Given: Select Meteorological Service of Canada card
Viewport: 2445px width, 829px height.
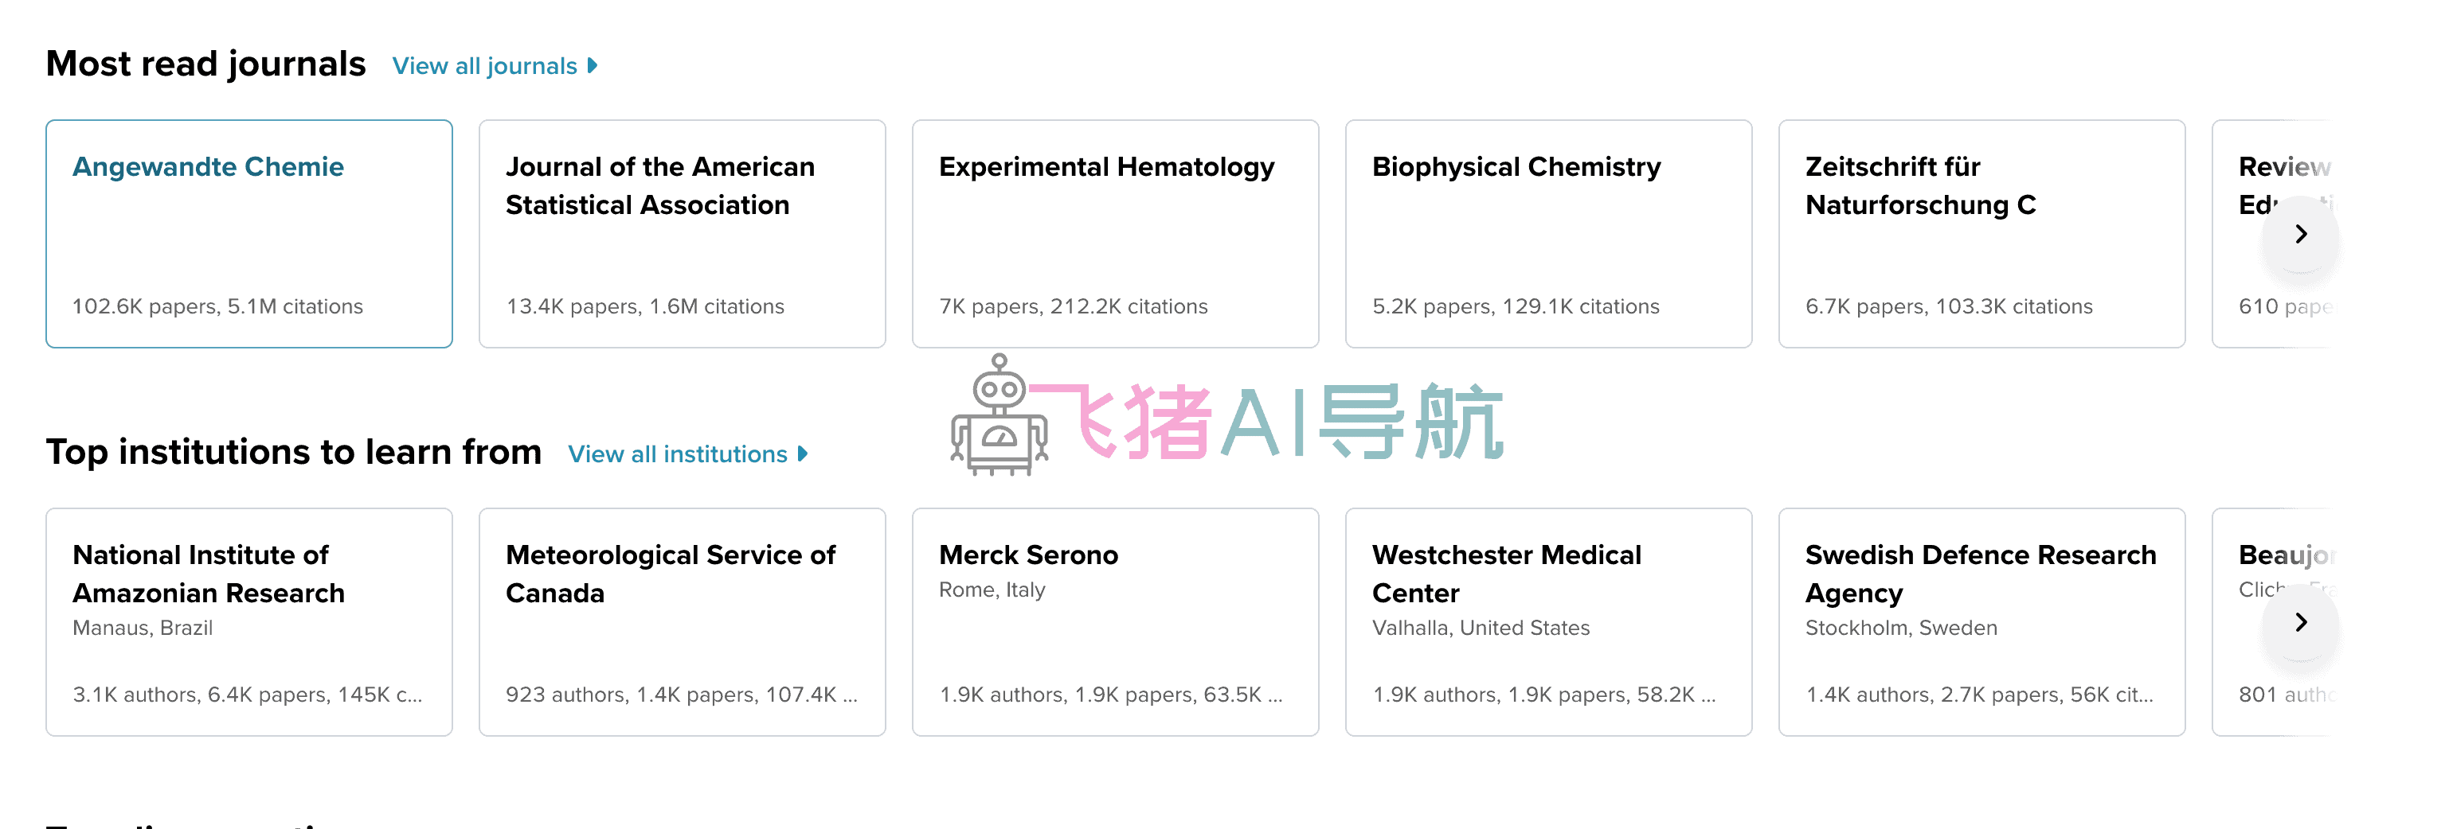Looking at the screenshot, I should tap(682, 621).
